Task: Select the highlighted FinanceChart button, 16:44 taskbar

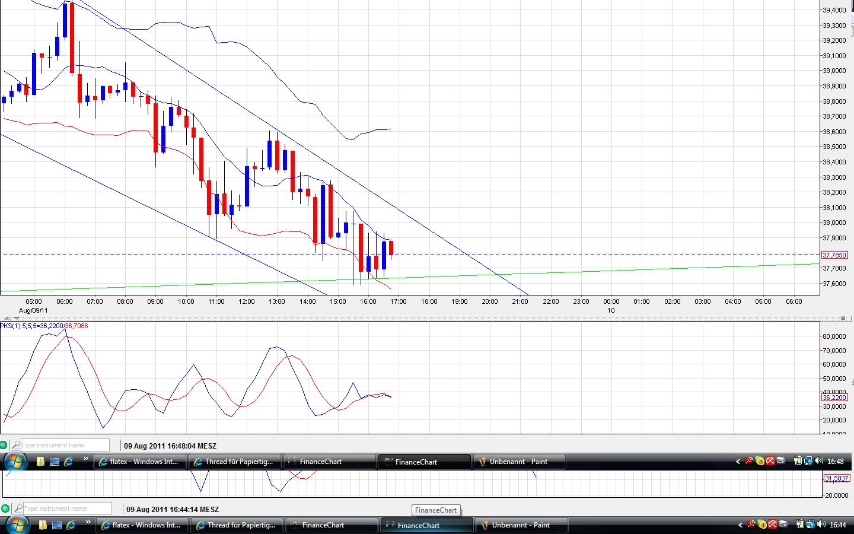Action: pyautogui.click(x=427, y=525)
